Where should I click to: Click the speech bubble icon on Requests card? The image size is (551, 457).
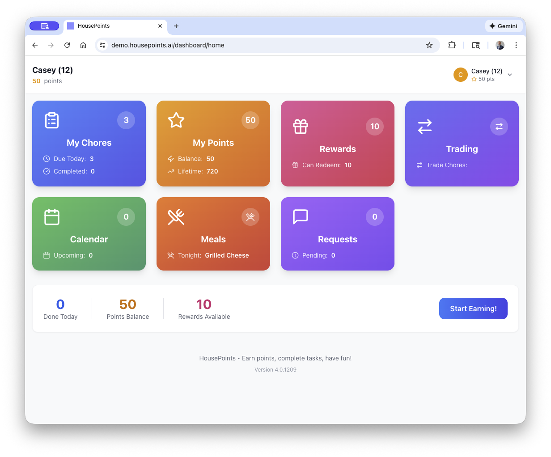coord(301,217)
